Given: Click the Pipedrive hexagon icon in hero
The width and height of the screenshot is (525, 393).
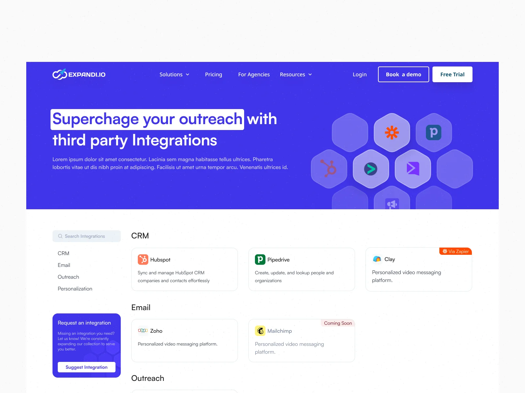Looking at the screenshot, I should tap(434, 133).
